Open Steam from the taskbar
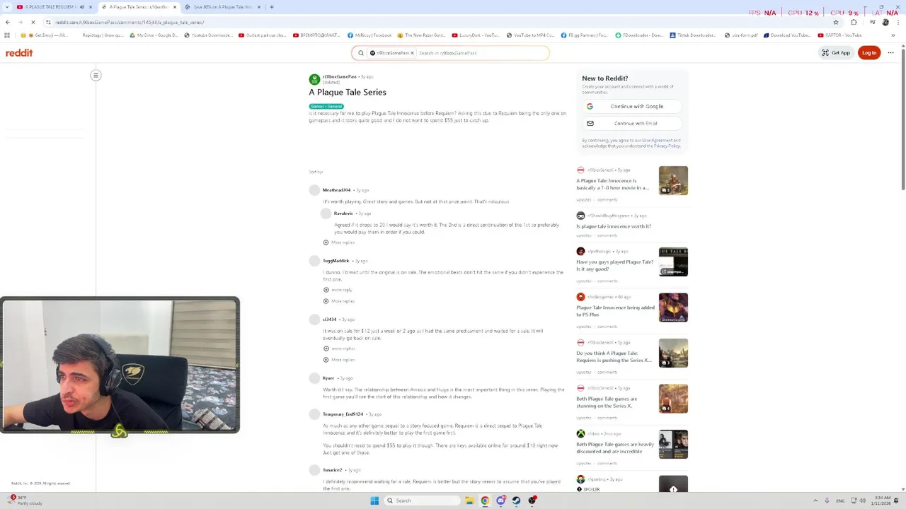 pos(516,501)
